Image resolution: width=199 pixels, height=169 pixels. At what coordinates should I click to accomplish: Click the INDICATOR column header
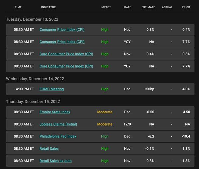click(48, 7)
